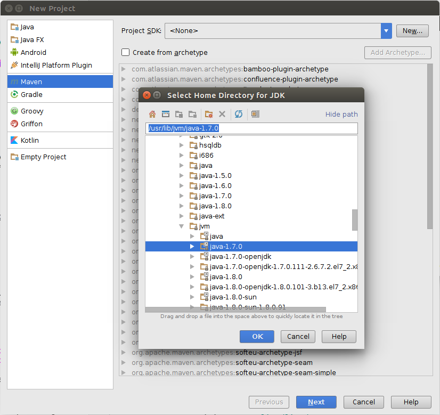
Task: Select the softeu-archetype-jsf entry
Action: click(x=217, y=353)
